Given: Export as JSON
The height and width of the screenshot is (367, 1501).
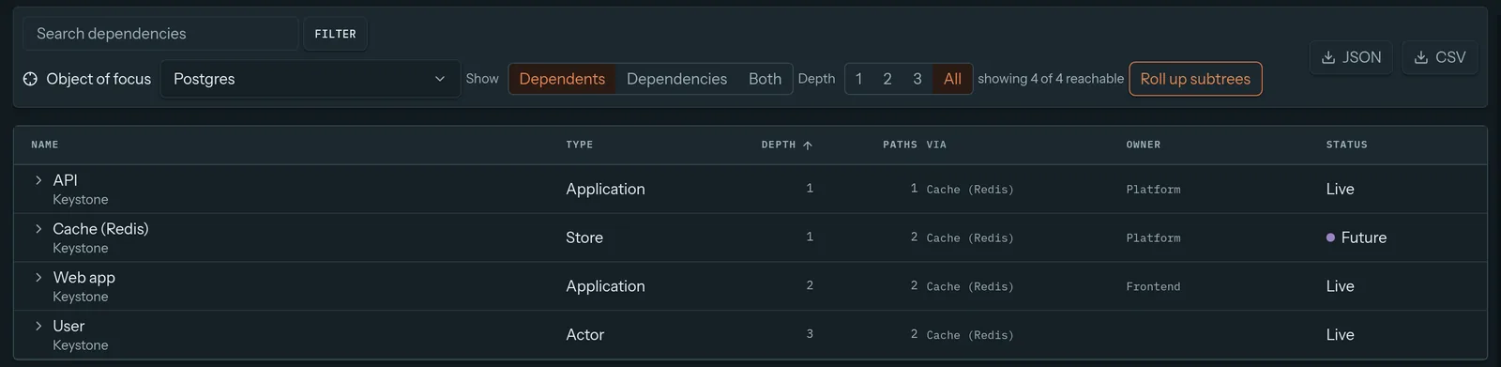Looking at the screenshot, I should tap(1351, 57).
